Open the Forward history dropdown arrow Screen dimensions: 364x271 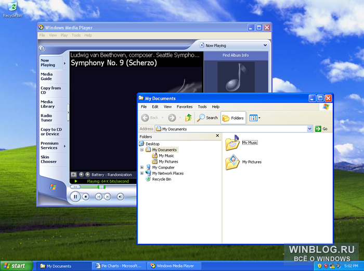pos(180,118)
